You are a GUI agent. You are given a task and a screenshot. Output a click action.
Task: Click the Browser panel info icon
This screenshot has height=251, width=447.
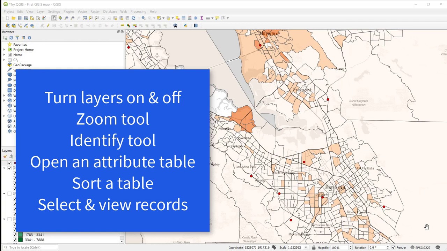click(x=29, y=38)
